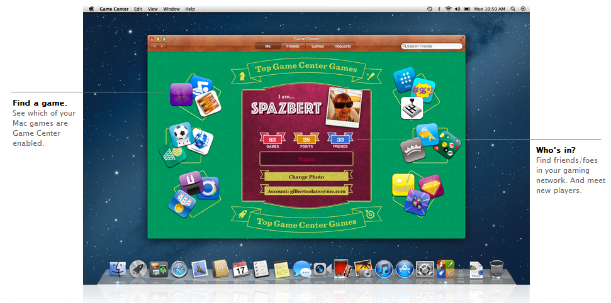Open Safari from the Dock

pyautogui.click(x=179, y=269)
